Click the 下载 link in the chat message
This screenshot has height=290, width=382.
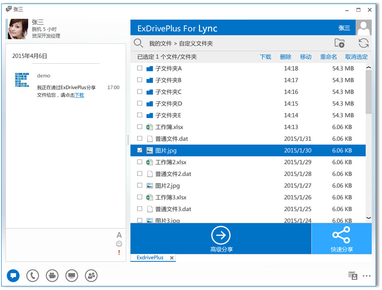(x=79, y=95)
